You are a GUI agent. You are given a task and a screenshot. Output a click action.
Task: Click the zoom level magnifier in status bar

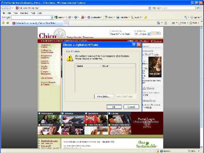[x=189, y=151]
